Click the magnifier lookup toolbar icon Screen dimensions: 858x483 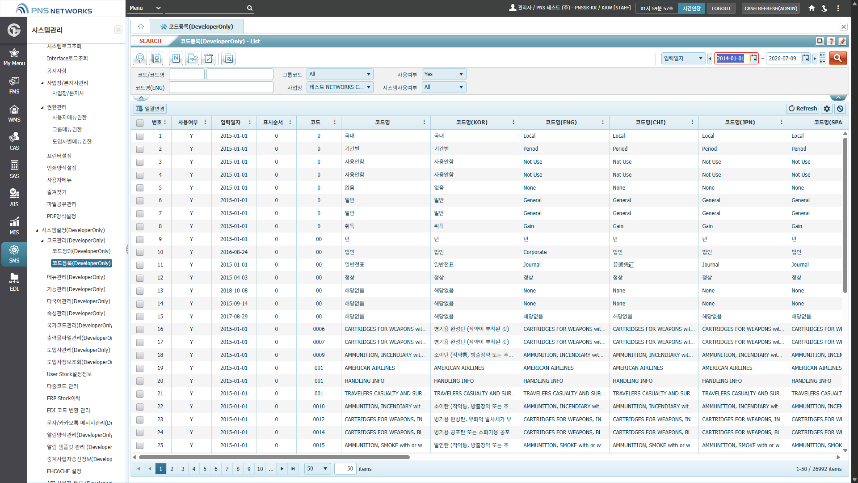(140, 58)
